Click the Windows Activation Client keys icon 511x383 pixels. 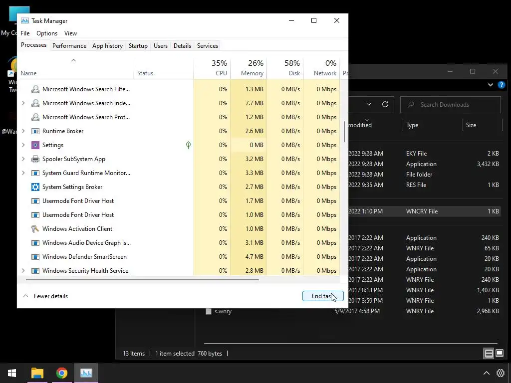[35, 229]
